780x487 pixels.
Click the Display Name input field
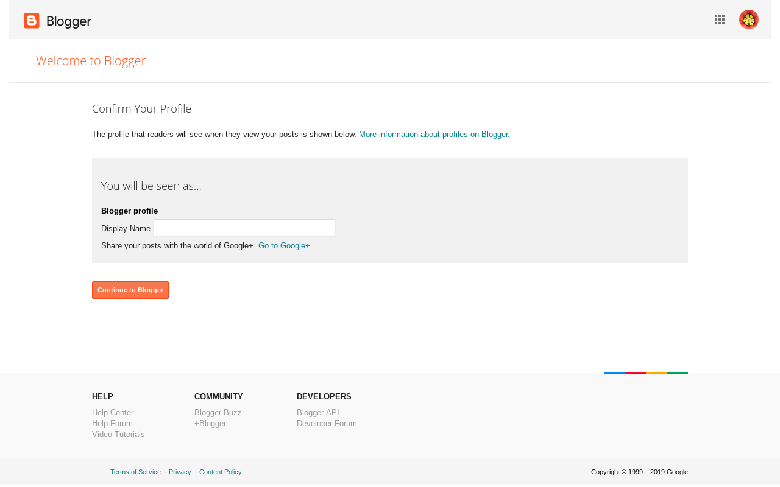point(244,228)
